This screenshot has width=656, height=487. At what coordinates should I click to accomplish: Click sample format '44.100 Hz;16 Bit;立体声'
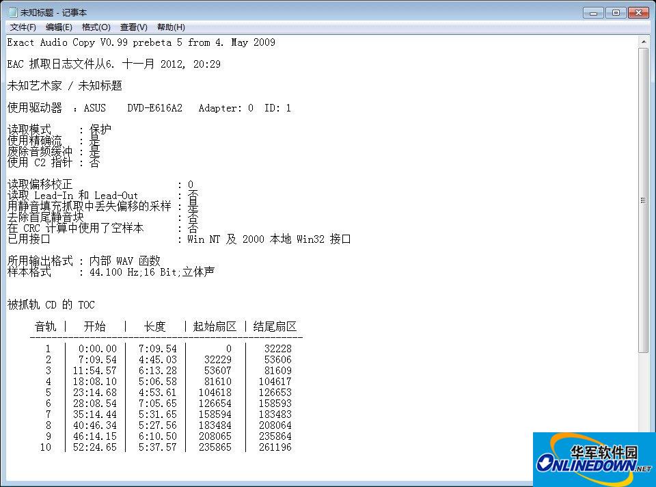pos(152,272)
